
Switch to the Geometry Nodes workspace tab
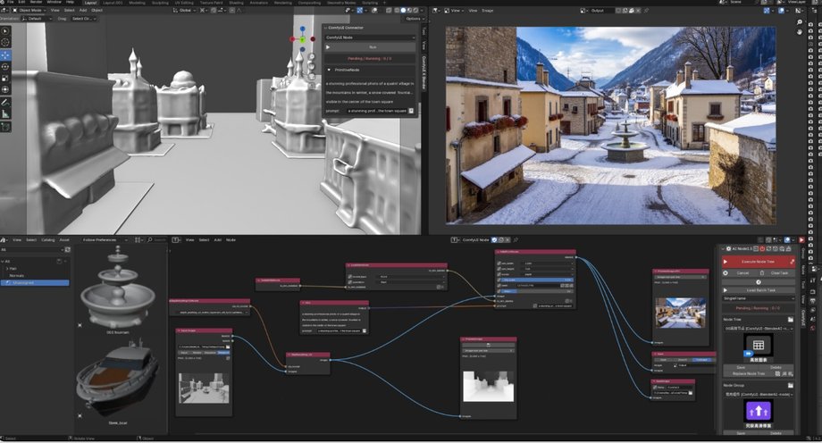pos(340,3)
